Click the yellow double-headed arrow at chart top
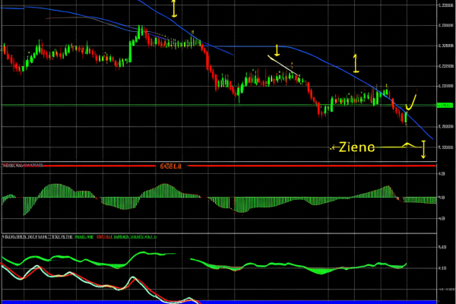Image resolution: width=456 pixels, height=304 pixels. coord(174,8)
